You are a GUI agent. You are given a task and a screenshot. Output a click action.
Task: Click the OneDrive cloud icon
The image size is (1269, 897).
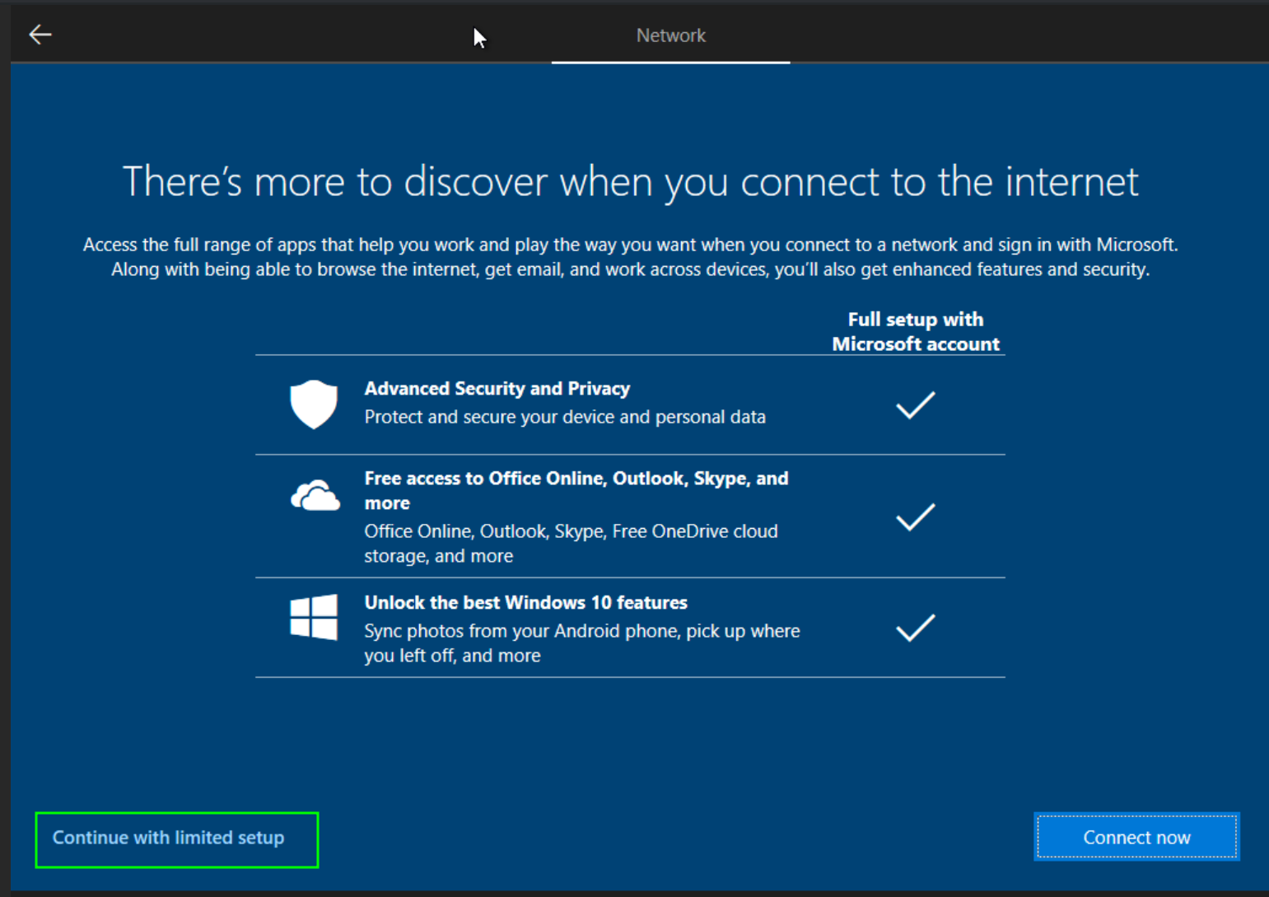coord(315,496)
